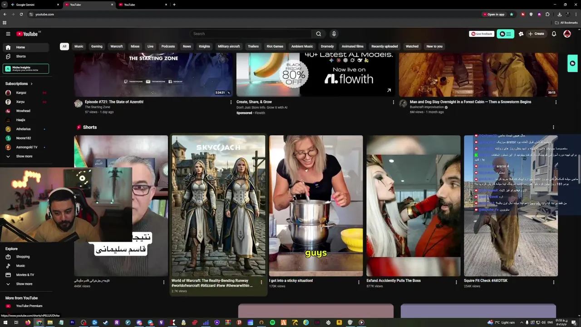The image size is (581, 327).
Task: Expand Show more under Explore
Action: pyautogui.click(x=25, y=284)
